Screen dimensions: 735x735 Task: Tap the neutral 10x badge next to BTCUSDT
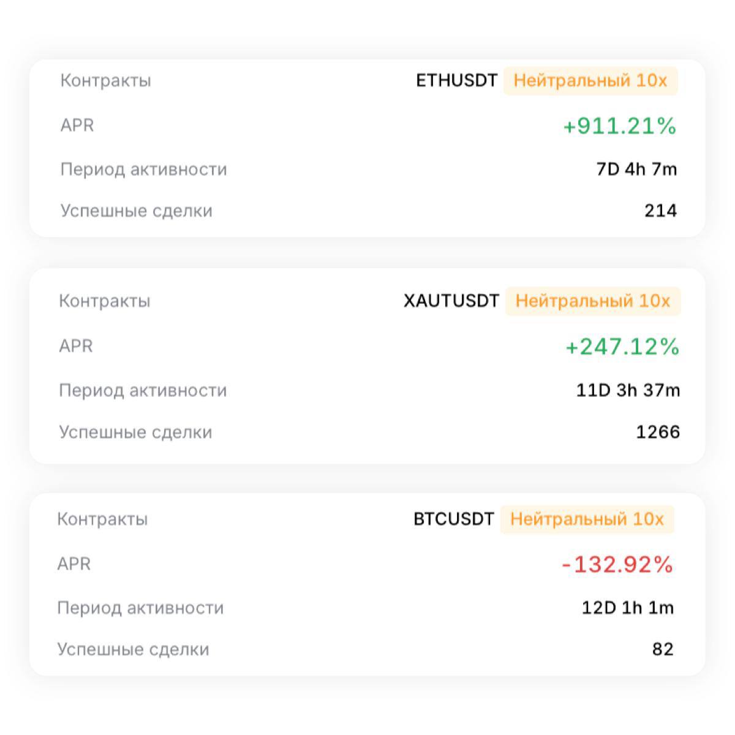[x=587, y=519]
